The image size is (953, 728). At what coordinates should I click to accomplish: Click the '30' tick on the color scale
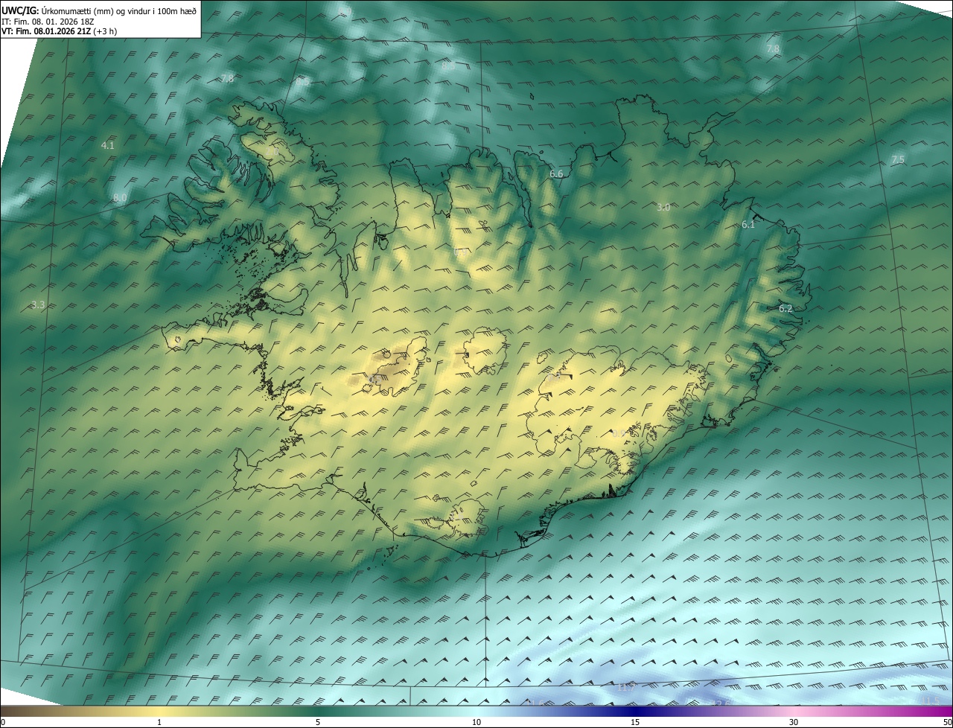(794, 722)
